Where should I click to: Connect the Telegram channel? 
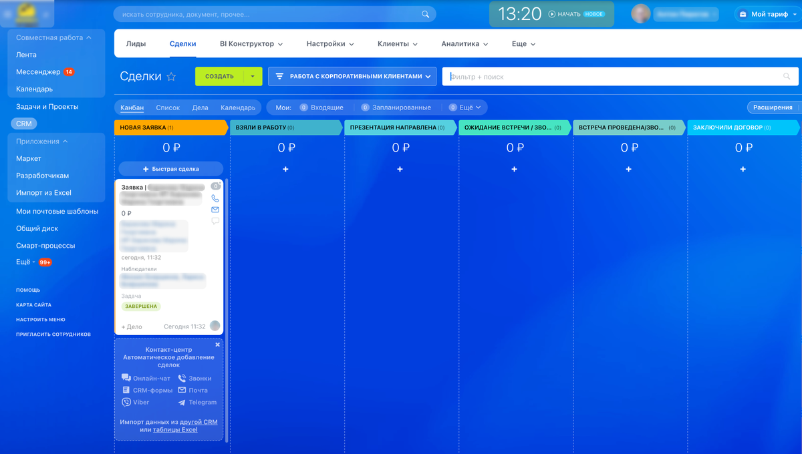pyautogui.click(x=197, y=403)
